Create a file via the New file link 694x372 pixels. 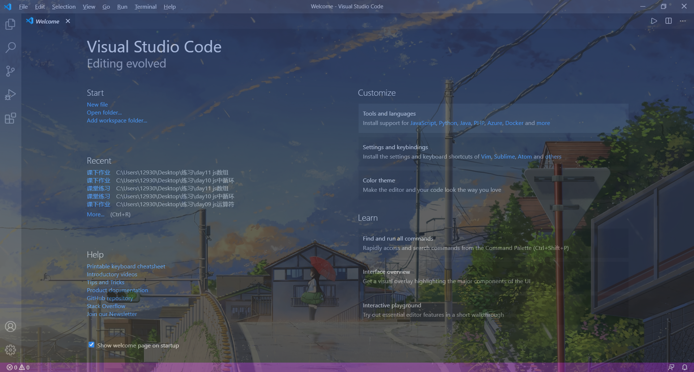point(97,104)
